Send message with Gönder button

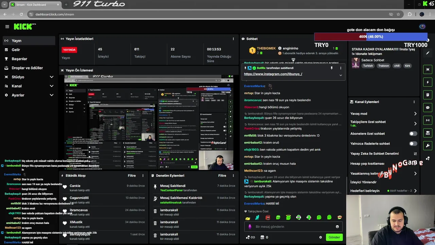(334, 237)
